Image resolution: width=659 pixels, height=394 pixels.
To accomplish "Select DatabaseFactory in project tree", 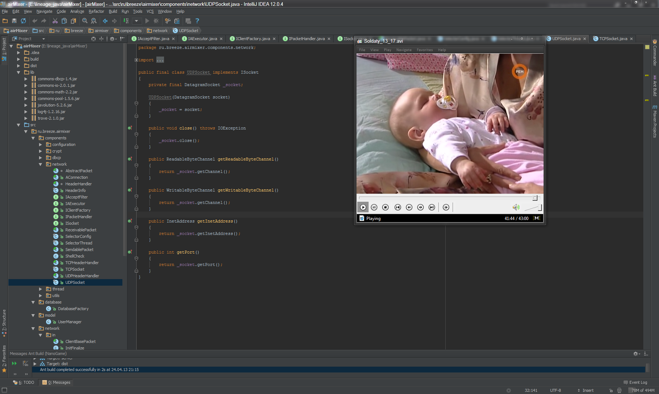I will tap(73, 309).
